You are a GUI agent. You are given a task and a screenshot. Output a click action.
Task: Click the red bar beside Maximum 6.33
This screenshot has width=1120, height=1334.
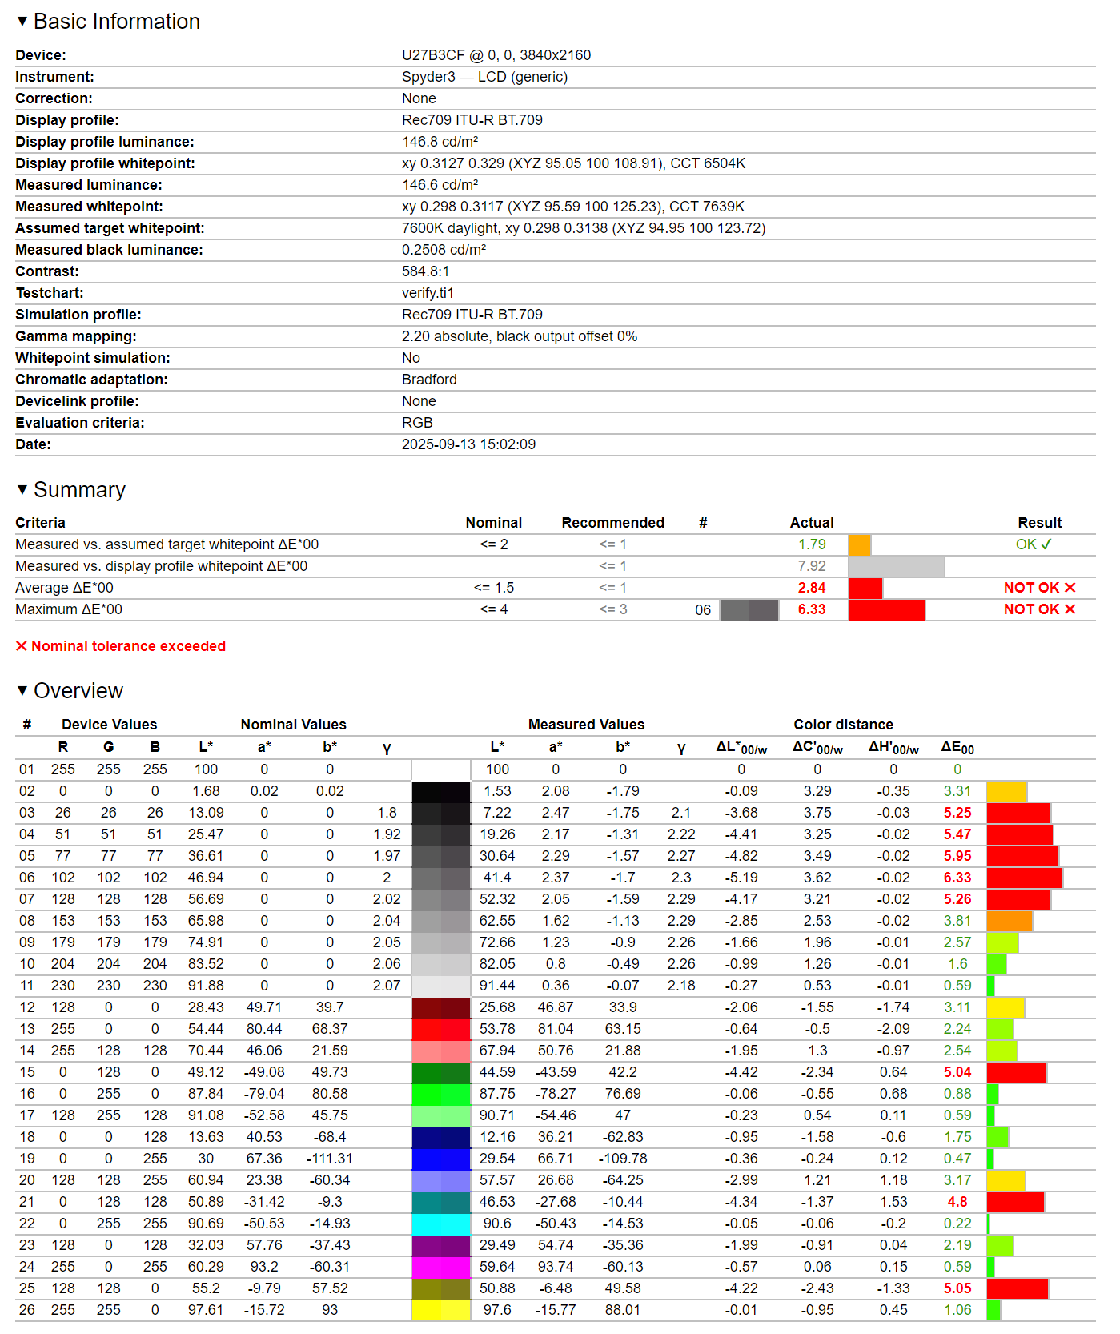point(886,609)
